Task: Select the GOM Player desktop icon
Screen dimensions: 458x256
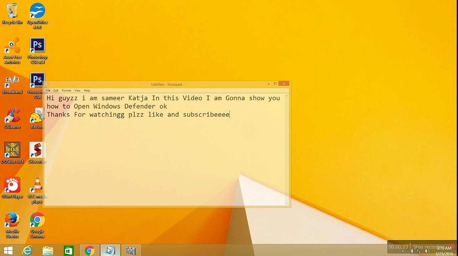Action: 12,188
